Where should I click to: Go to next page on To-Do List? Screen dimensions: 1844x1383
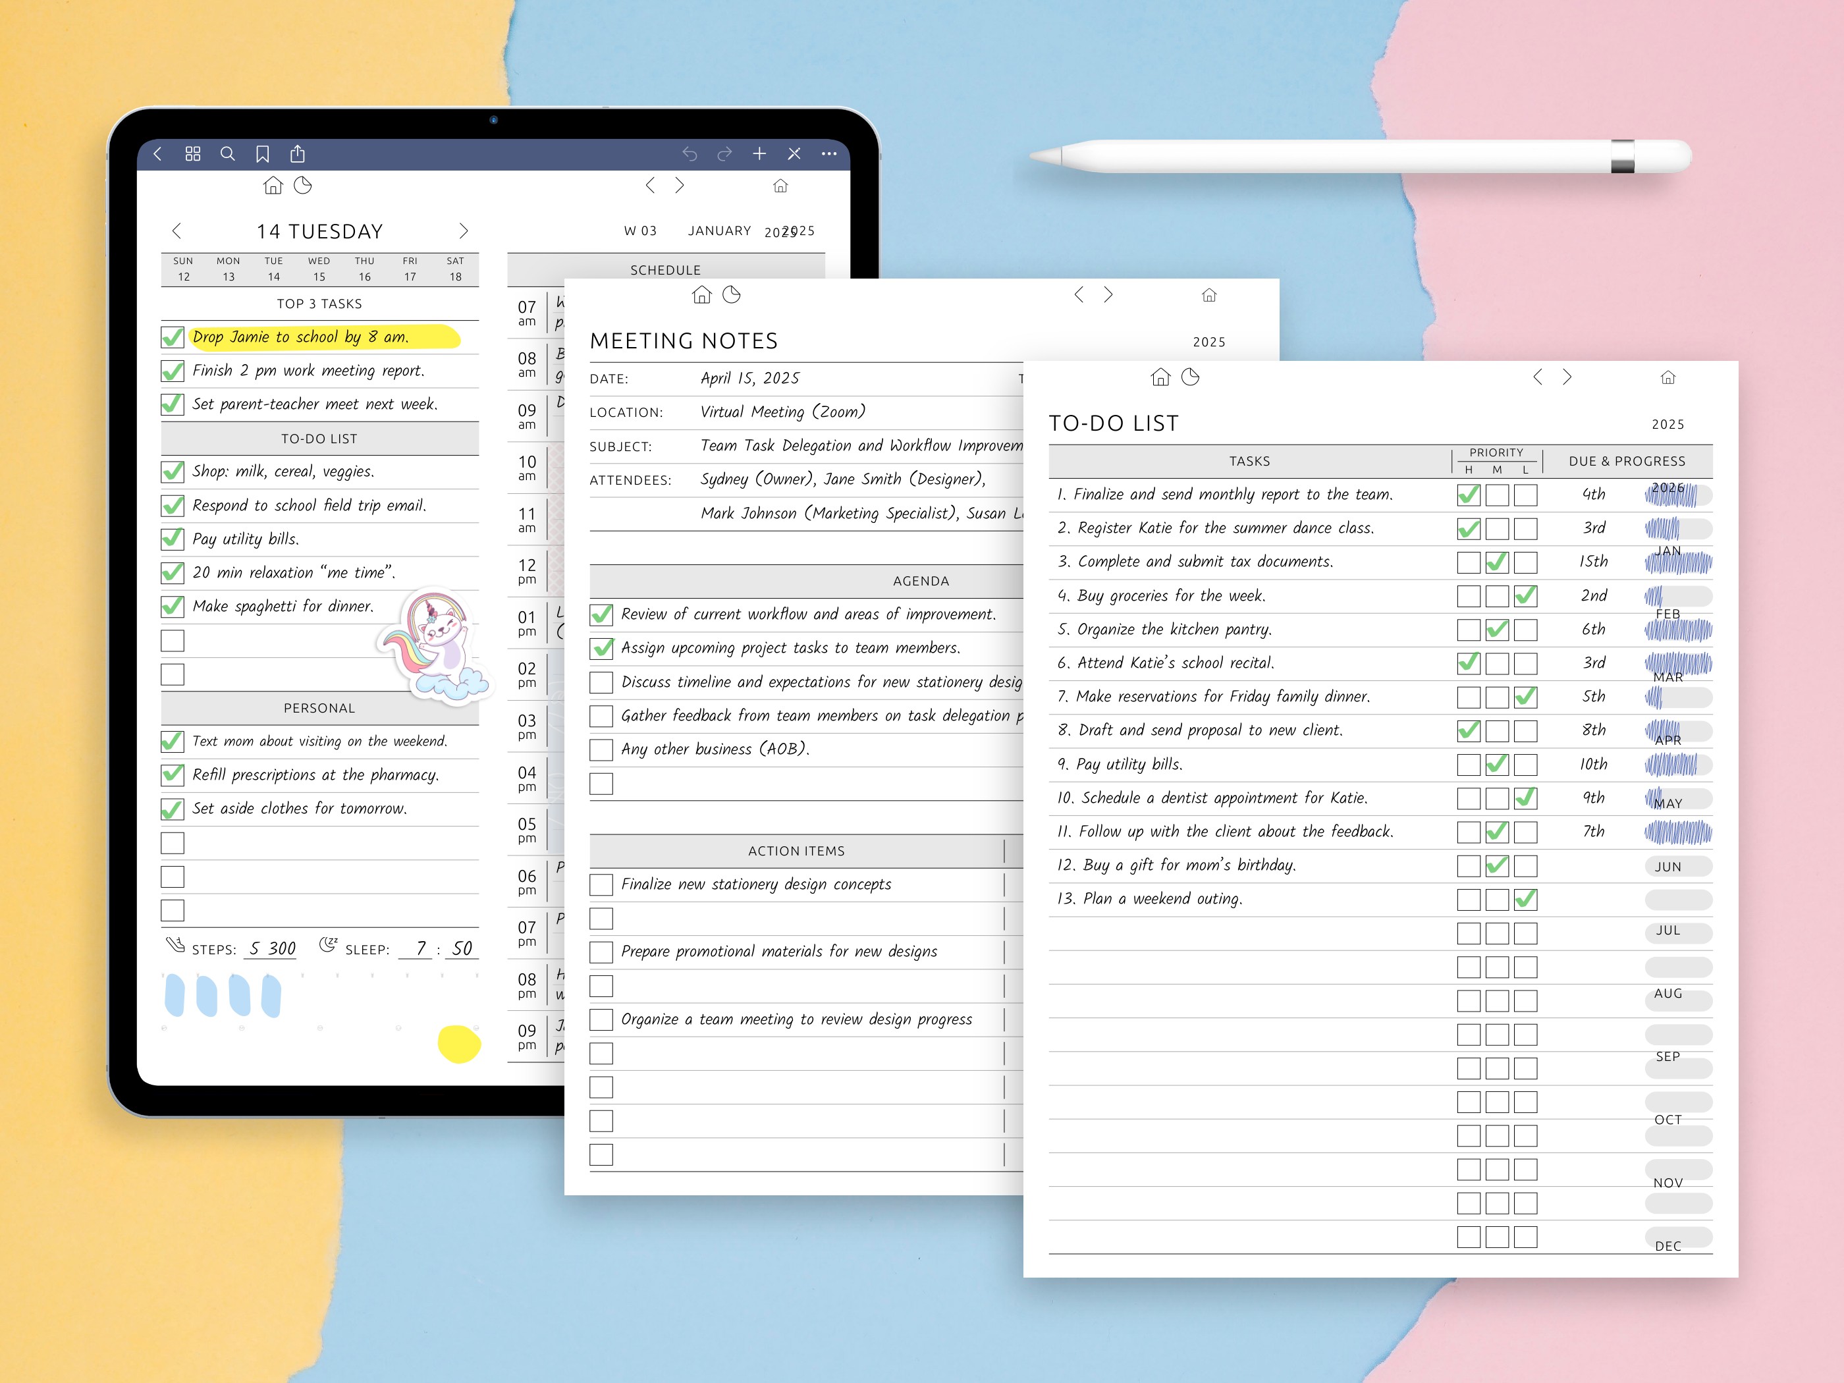(1567, 377)
